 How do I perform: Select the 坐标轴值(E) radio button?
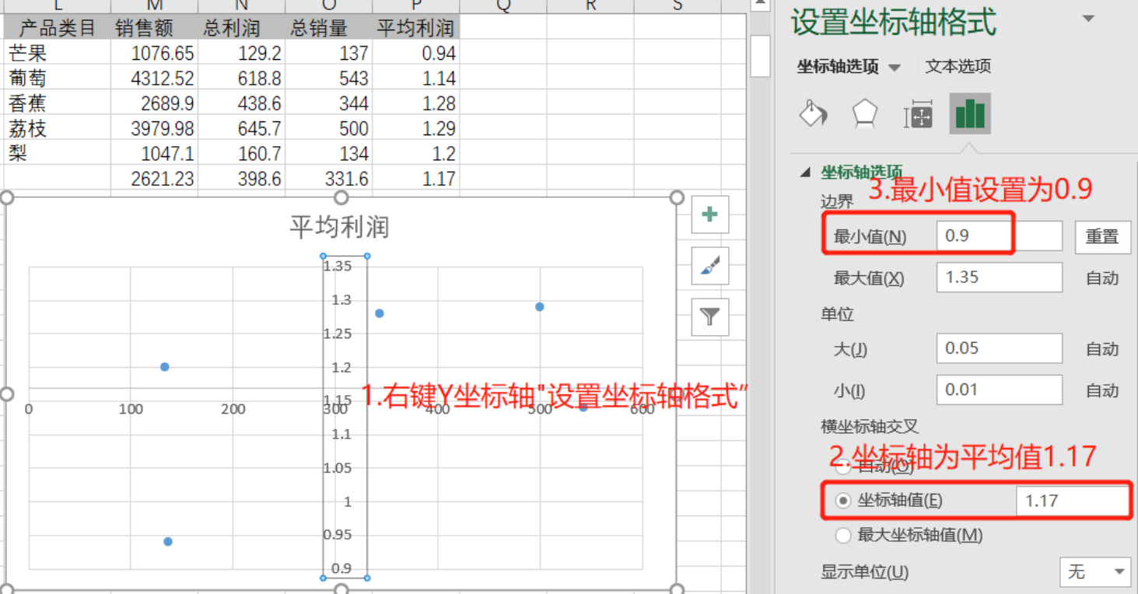coord(843,501)
